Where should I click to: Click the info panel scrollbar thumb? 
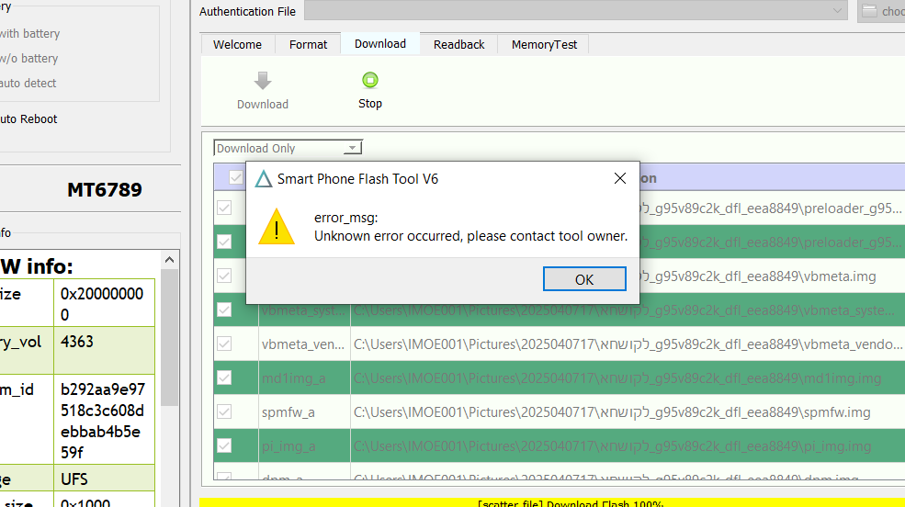[169, 337]
